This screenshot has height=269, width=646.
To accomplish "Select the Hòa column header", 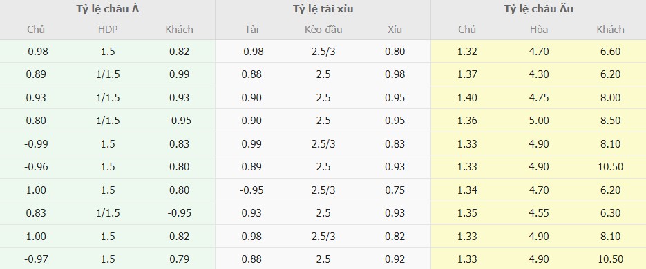I will coord(540,30).
